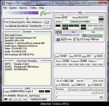Click the NTSC indicator

pos(100,65)
